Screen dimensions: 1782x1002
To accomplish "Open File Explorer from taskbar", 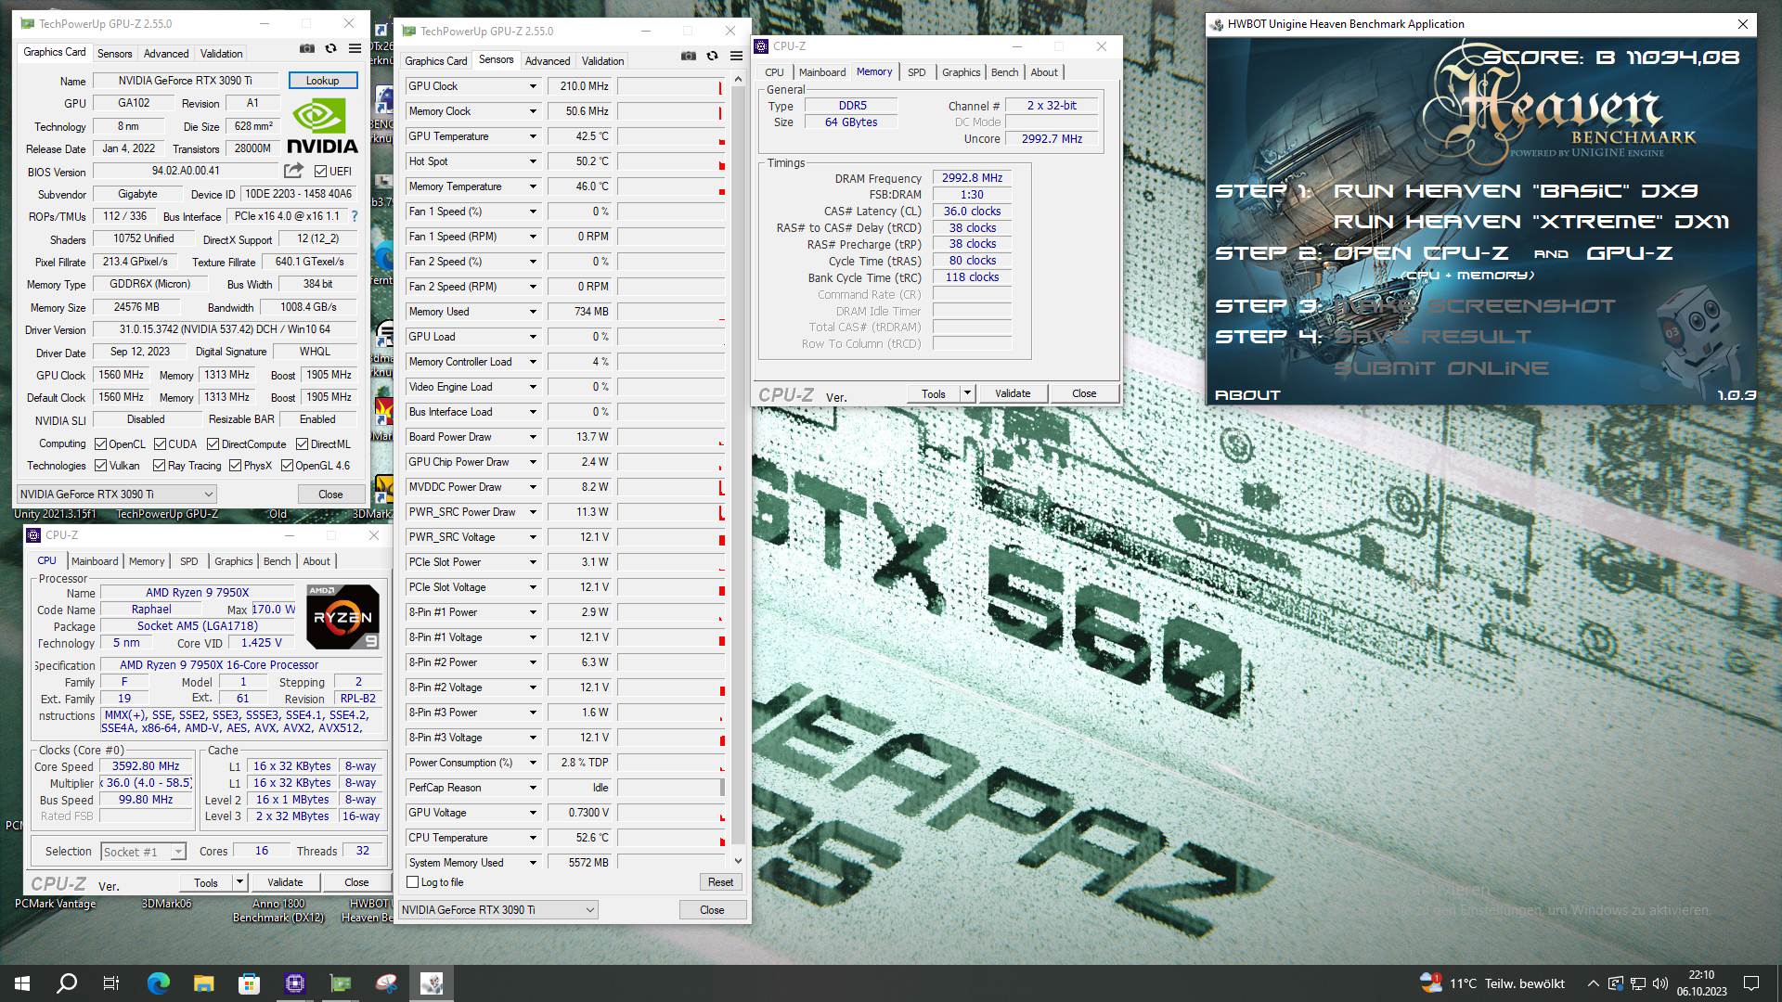I will point(204,983).
